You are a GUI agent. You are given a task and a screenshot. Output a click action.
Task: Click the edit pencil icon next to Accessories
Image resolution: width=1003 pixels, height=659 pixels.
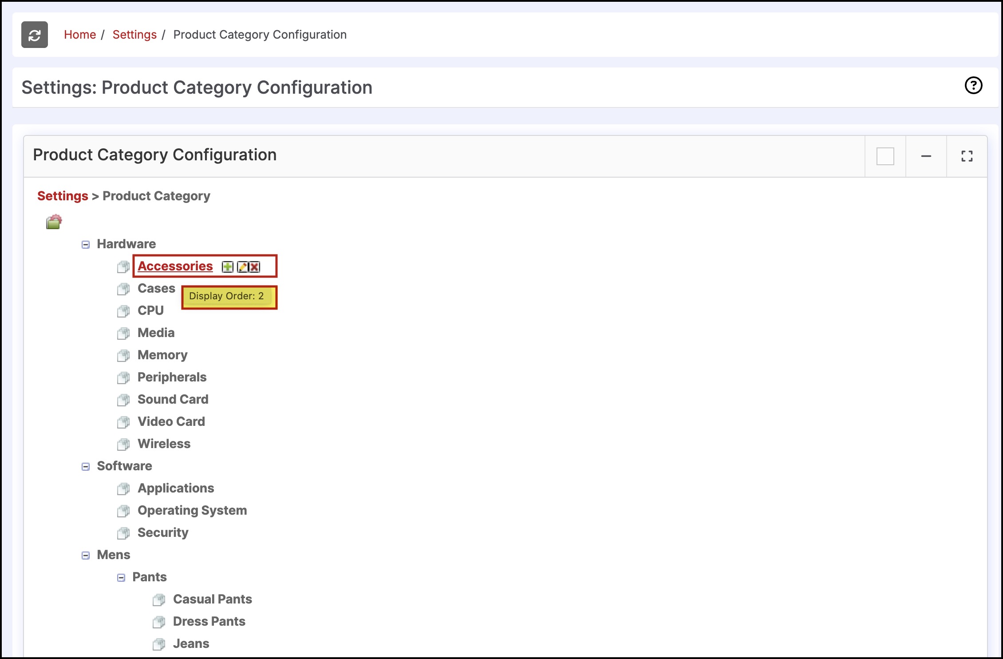pos(243,266)
